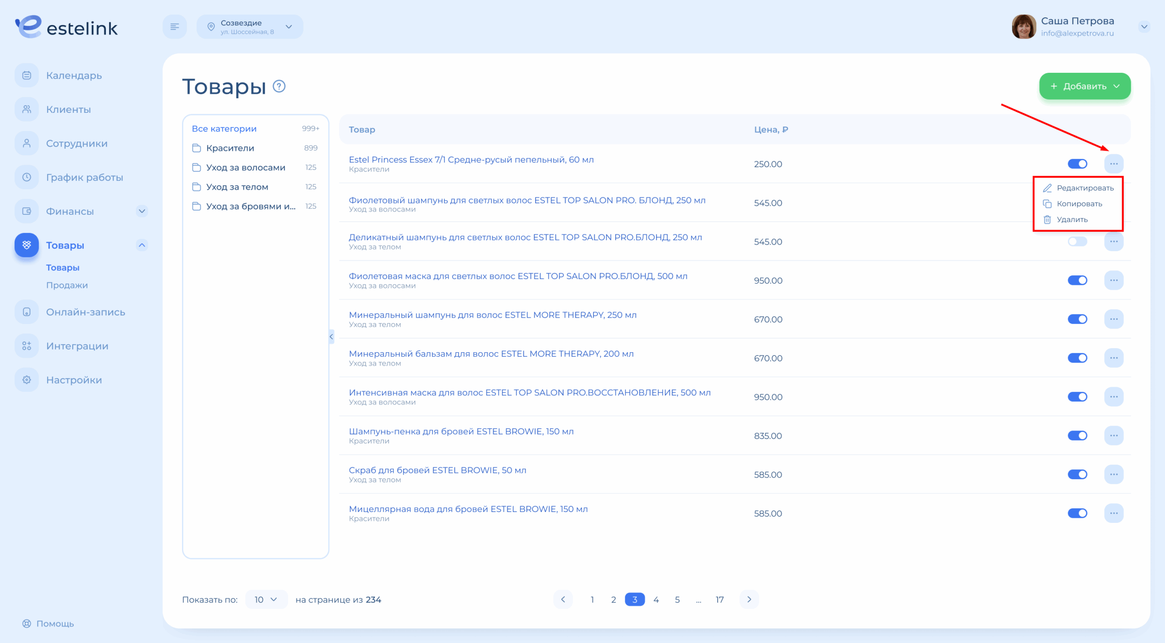Toggle off Фиолетовая маска product
The image size is (1165, 643).
tap(1077, 280)
